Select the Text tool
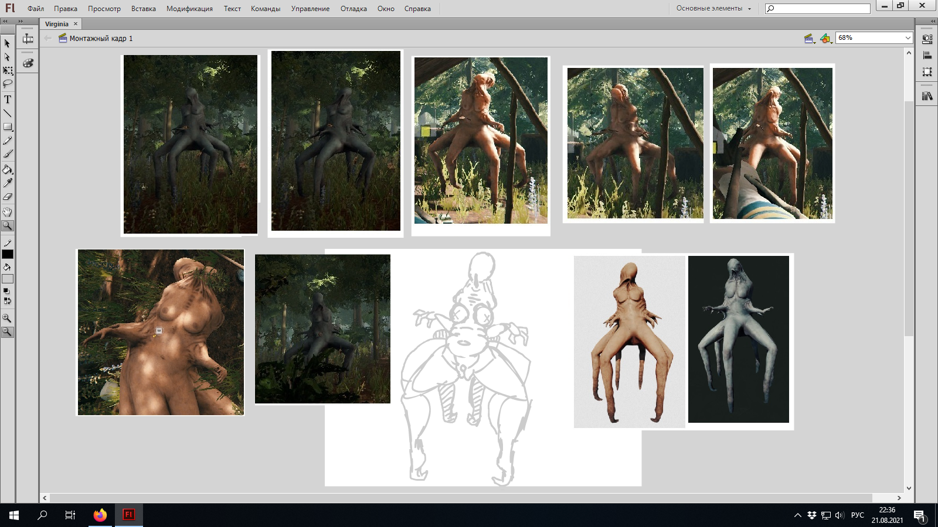 pyautogui.click(x=7, y=100)
